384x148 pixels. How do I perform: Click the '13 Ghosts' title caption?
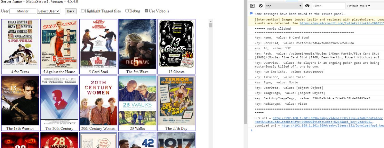(x=176, y=72)
